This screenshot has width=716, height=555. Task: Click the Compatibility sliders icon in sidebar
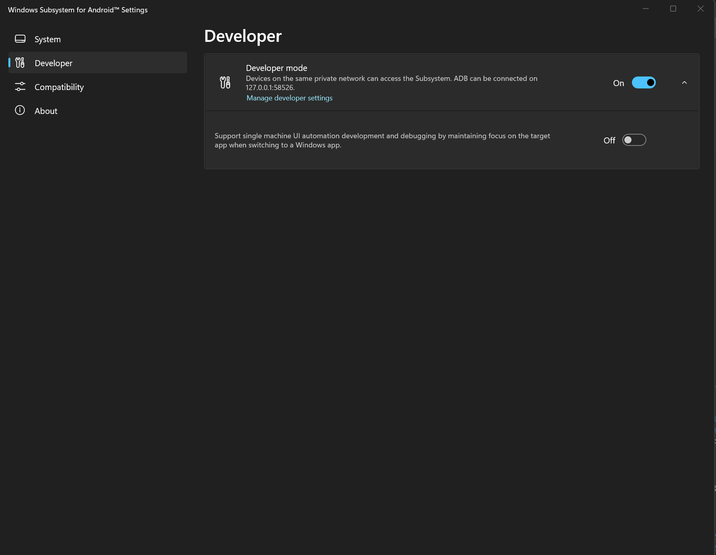20,86
